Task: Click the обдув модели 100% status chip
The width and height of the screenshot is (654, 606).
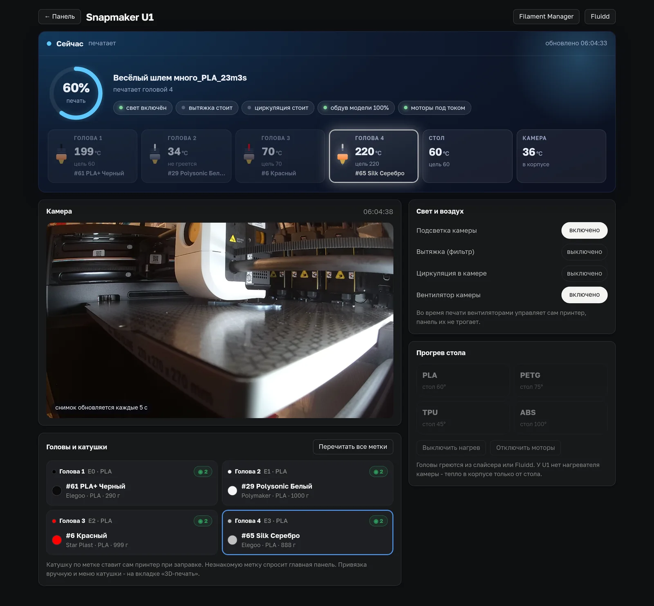Action: pyautogui.click(x=356, y=108)
